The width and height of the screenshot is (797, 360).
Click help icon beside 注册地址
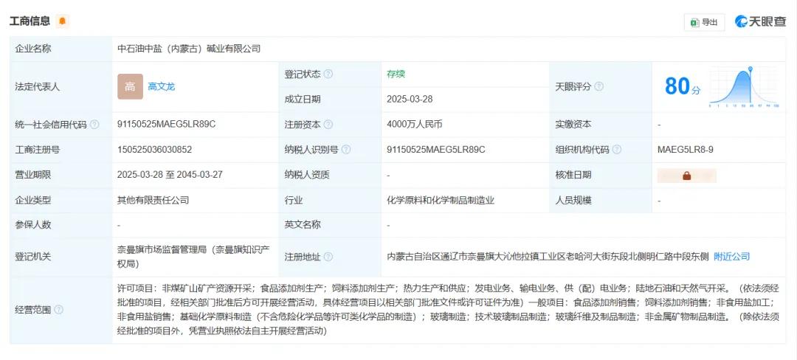point(328,257)
